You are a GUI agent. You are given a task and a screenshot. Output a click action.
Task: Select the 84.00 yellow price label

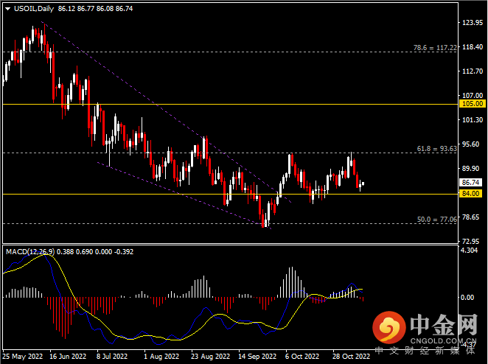coord(470,194)
